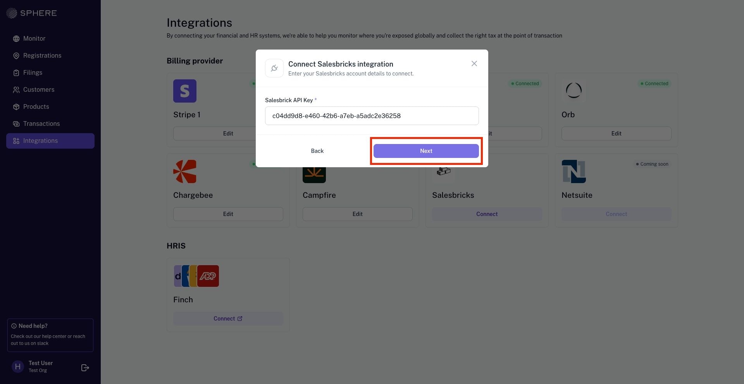Edit the Orb integration
Image resolution: width=744 pixels, height=384 pixels.
point(617,134)
